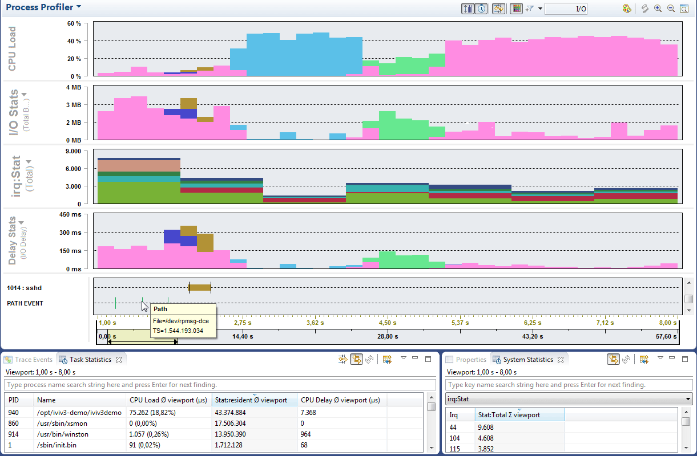Open the color palette icon

[x=626, y=9]
